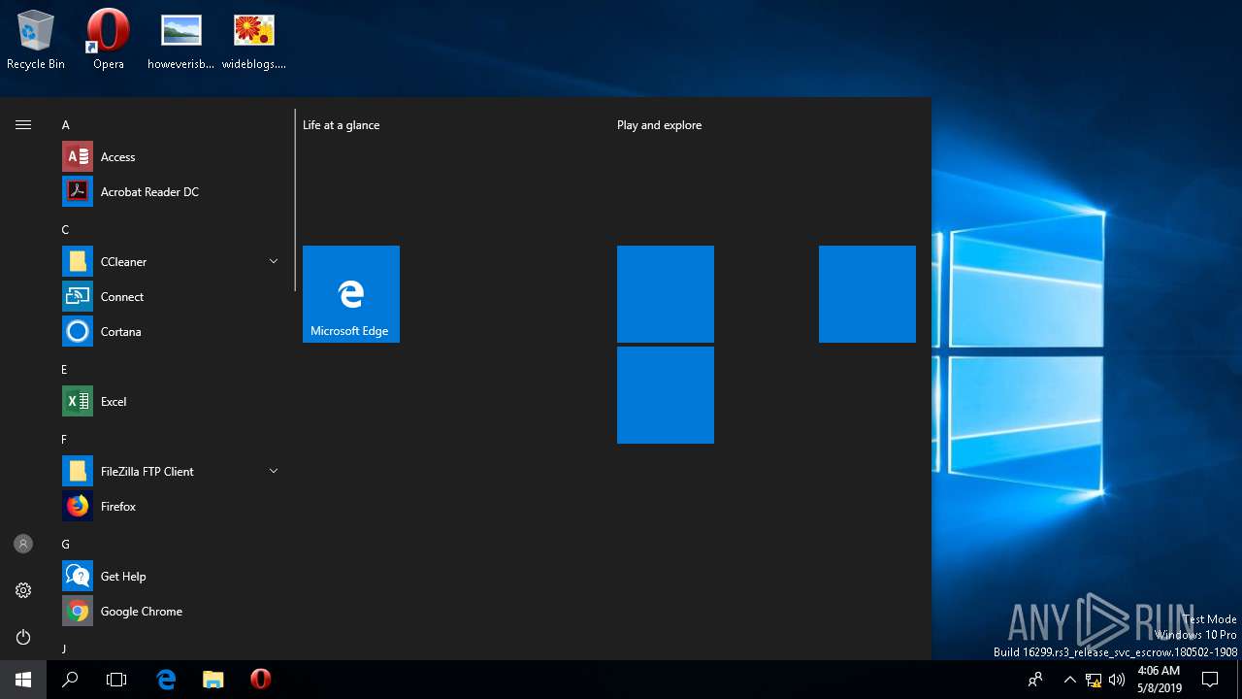
Task: Open taskbar Search magnifier
Action: tap(70, 680)
